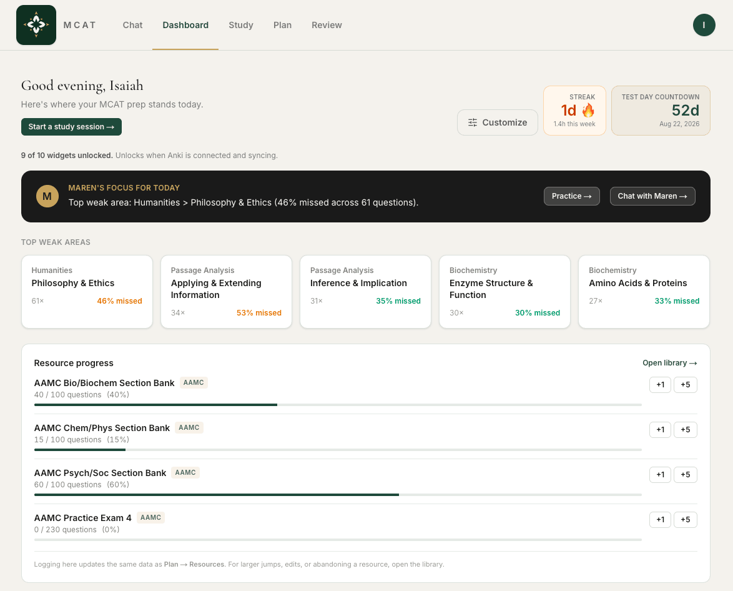Click the Test Day Countdown card
The image size is (733, 591).
[661, 111]
